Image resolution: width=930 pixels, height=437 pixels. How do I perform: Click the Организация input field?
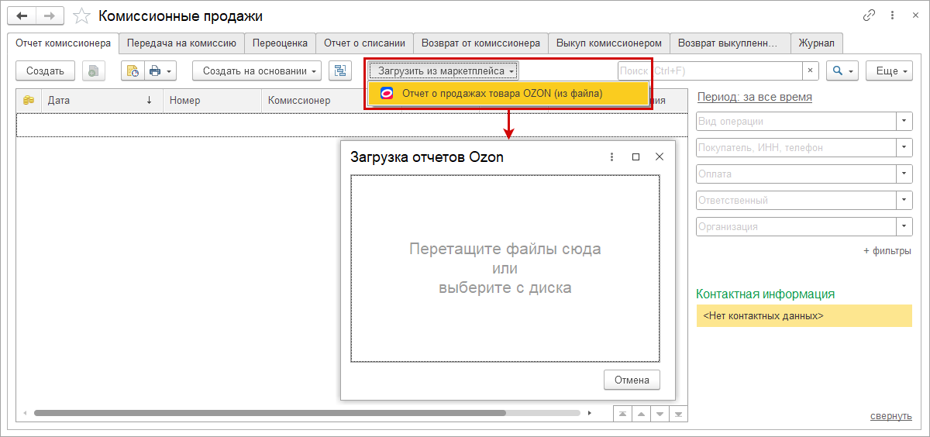[x=796, y=226]
